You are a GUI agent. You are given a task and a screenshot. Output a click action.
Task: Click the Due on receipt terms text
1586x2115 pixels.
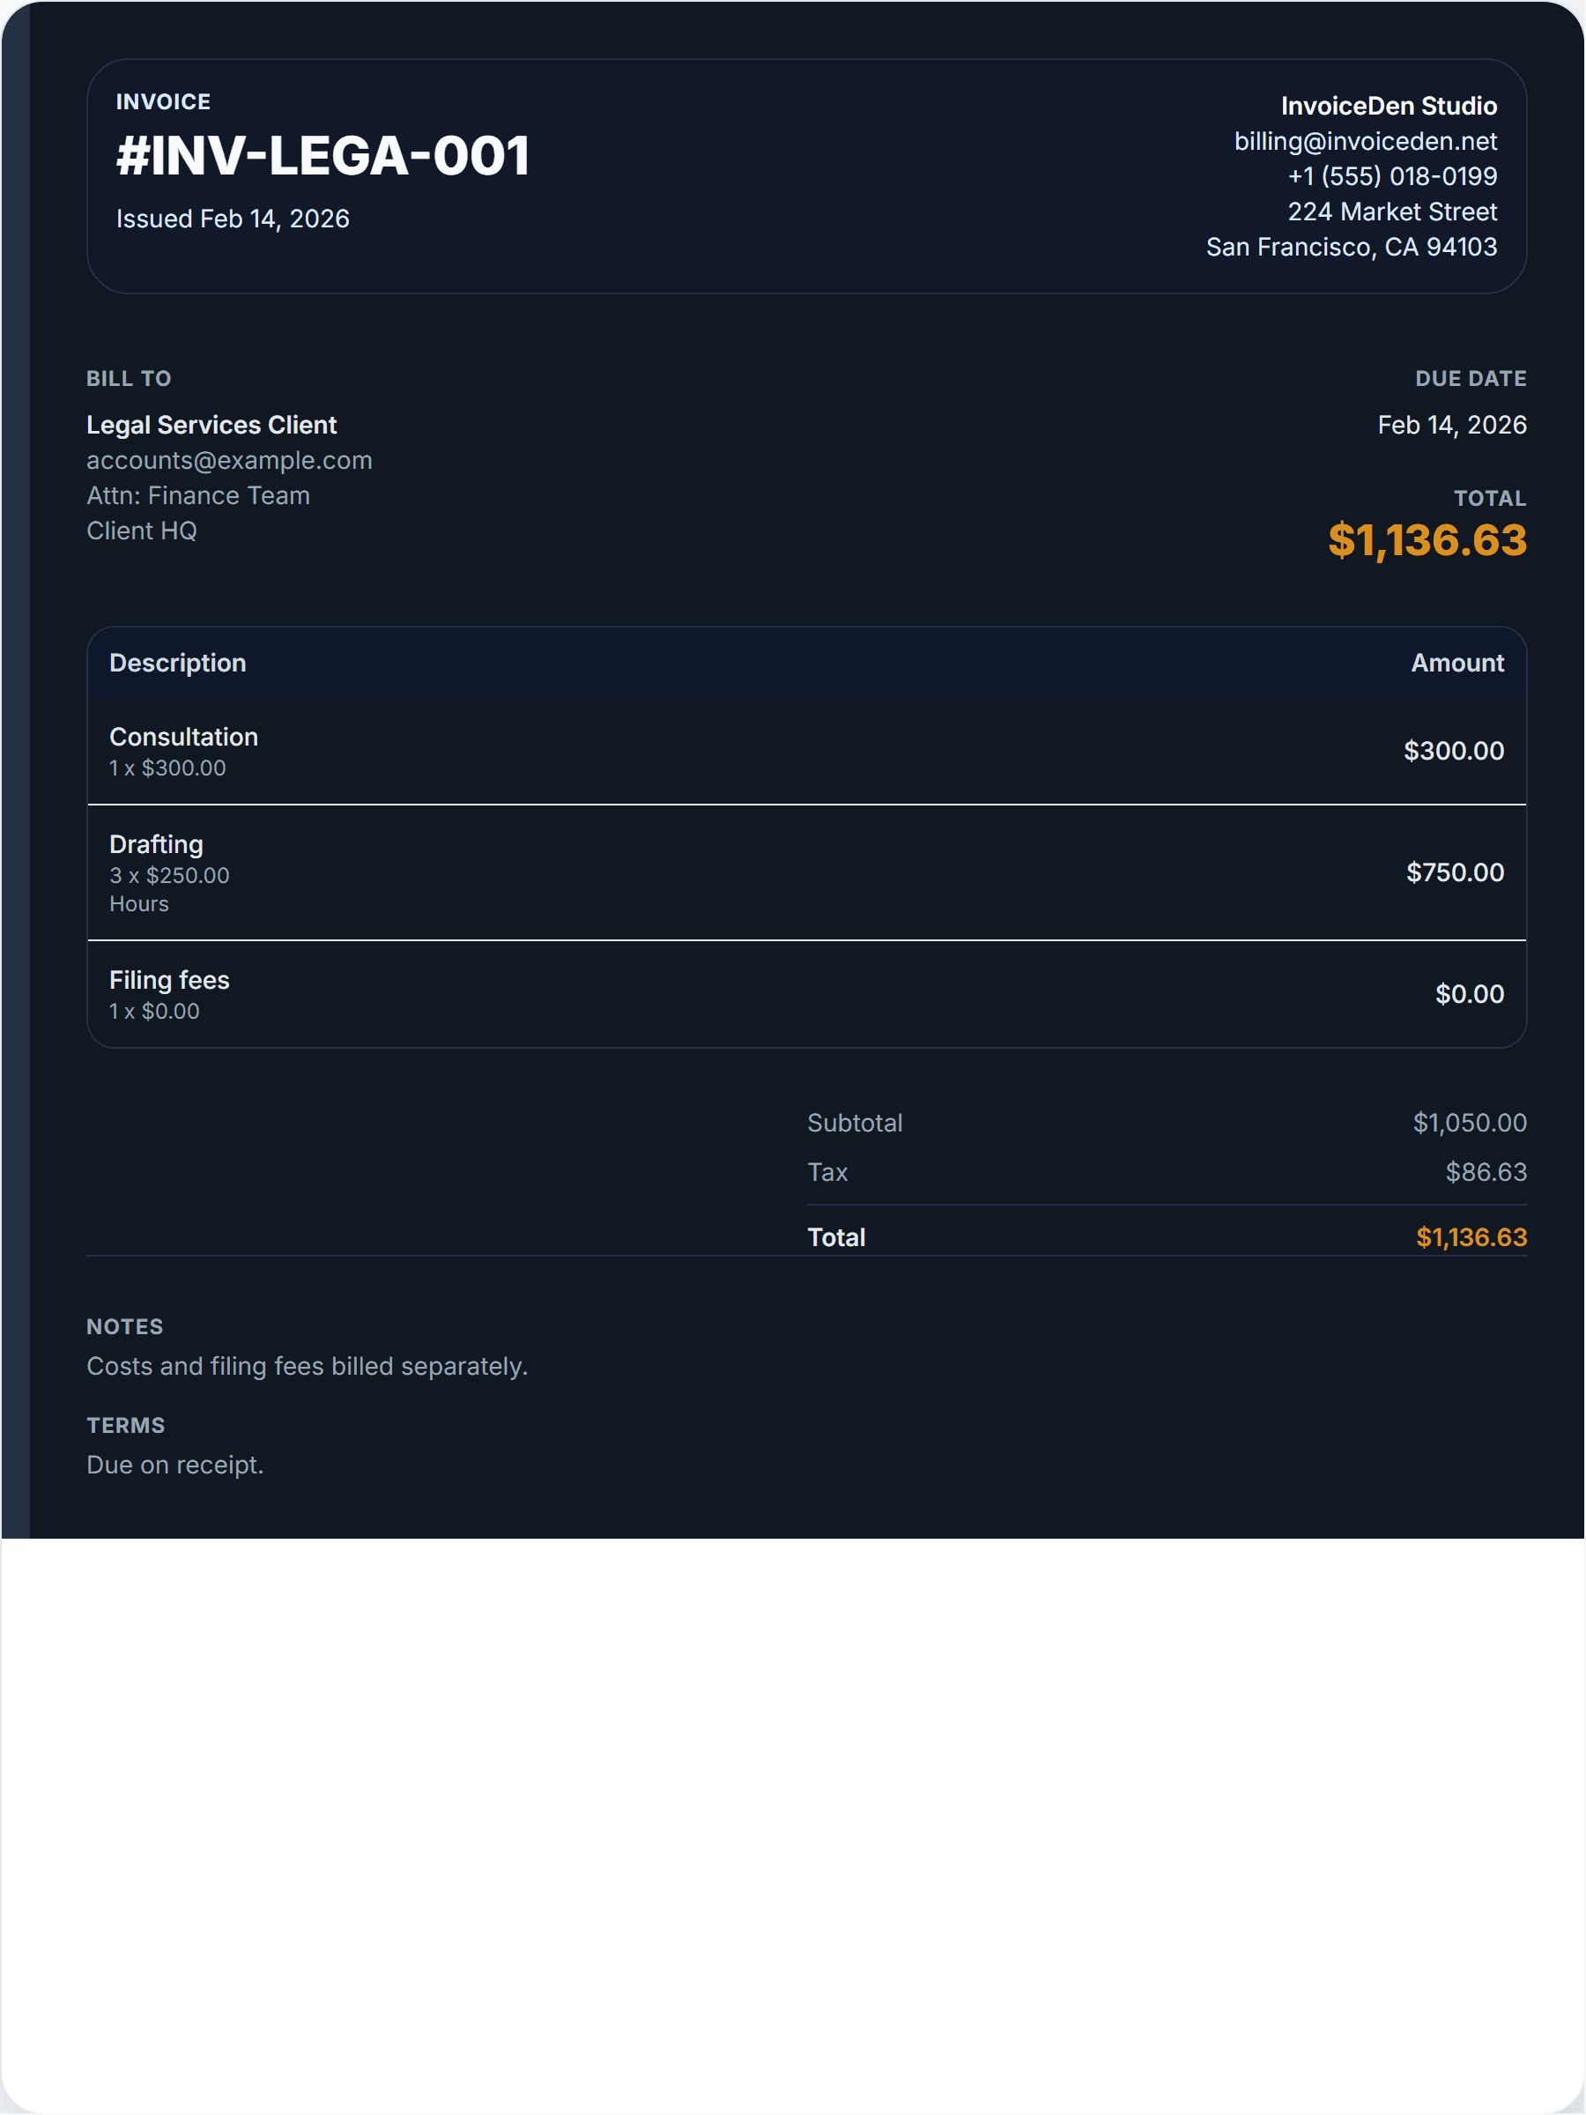coord(175,1465)
